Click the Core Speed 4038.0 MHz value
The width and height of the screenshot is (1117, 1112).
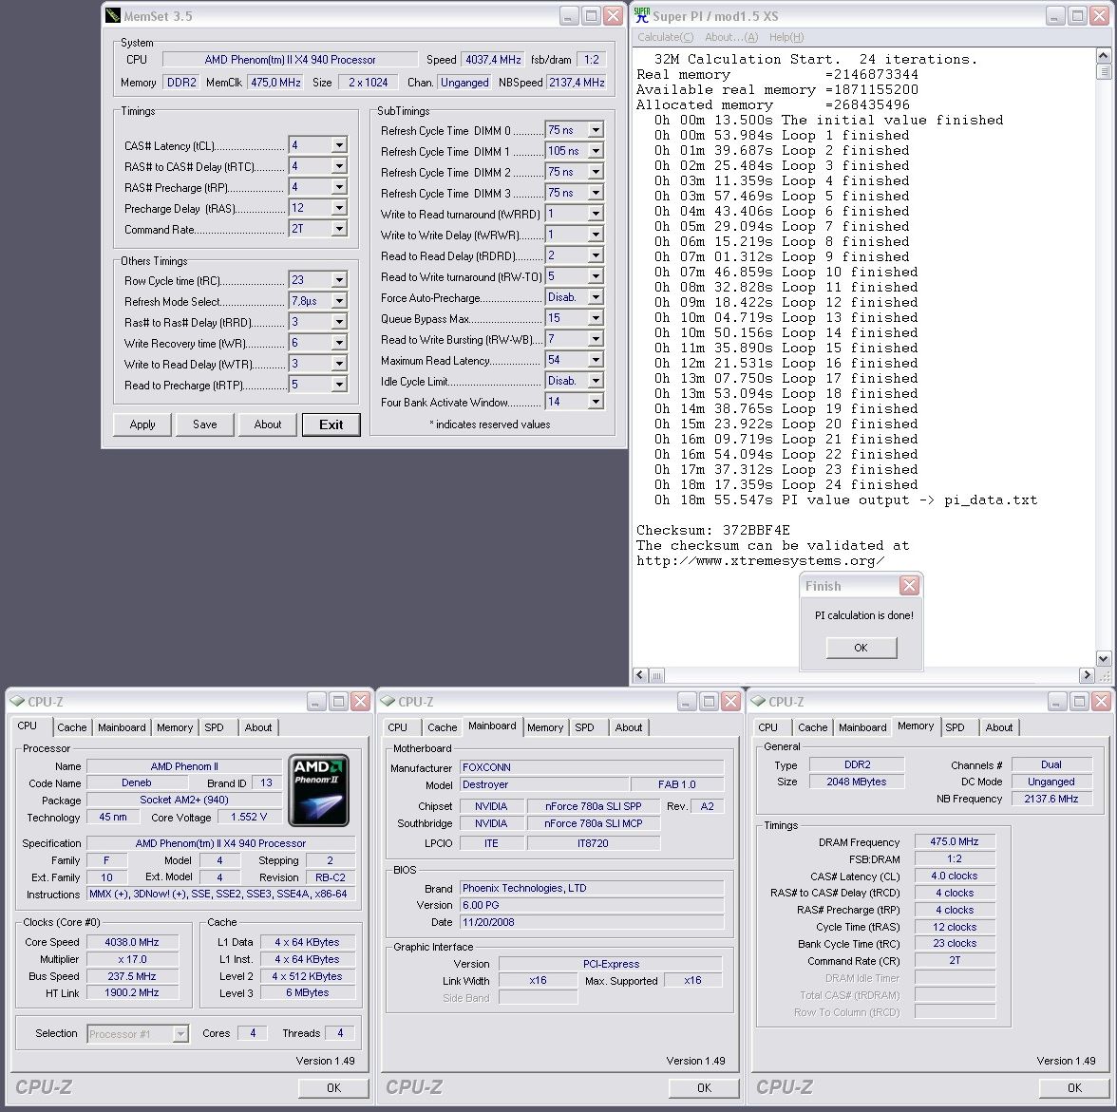tap(132, 942)
